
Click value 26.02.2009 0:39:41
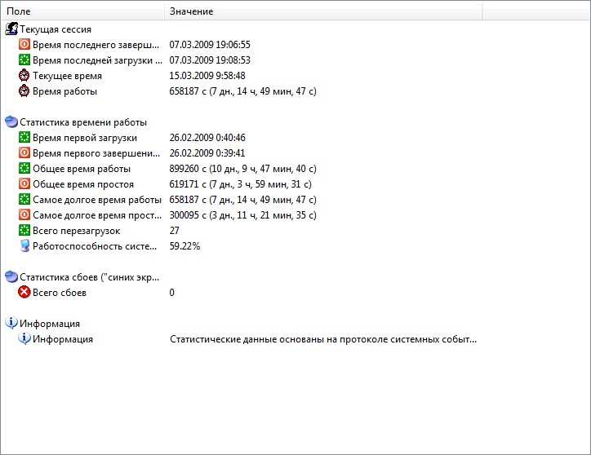pos(207,153)
